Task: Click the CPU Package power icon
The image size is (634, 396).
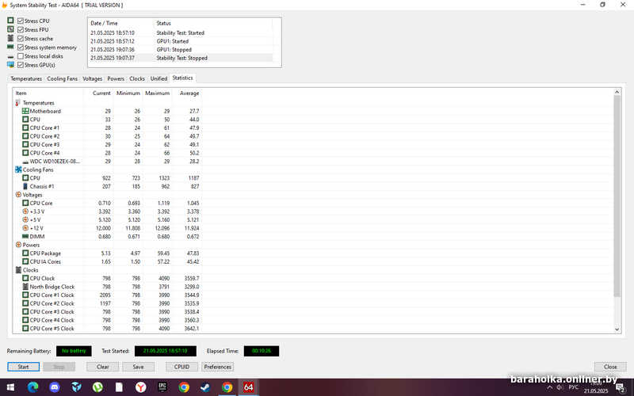Action: pyautogui.click(x=25, y=253)
